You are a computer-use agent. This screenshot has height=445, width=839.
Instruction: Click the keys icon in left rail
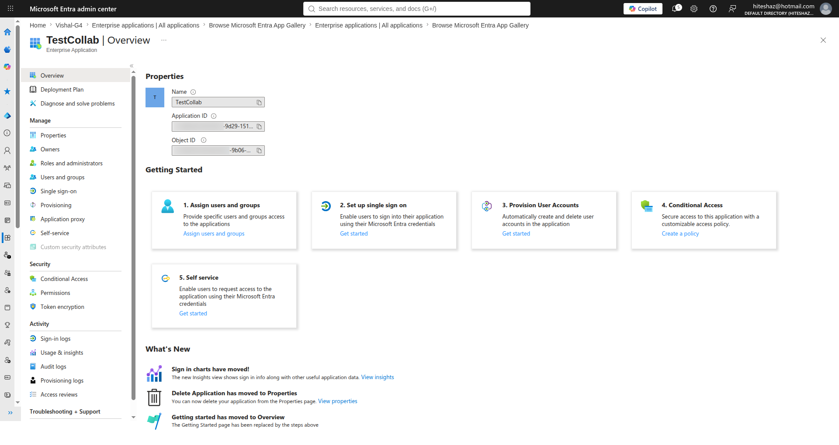pos(7,342)
